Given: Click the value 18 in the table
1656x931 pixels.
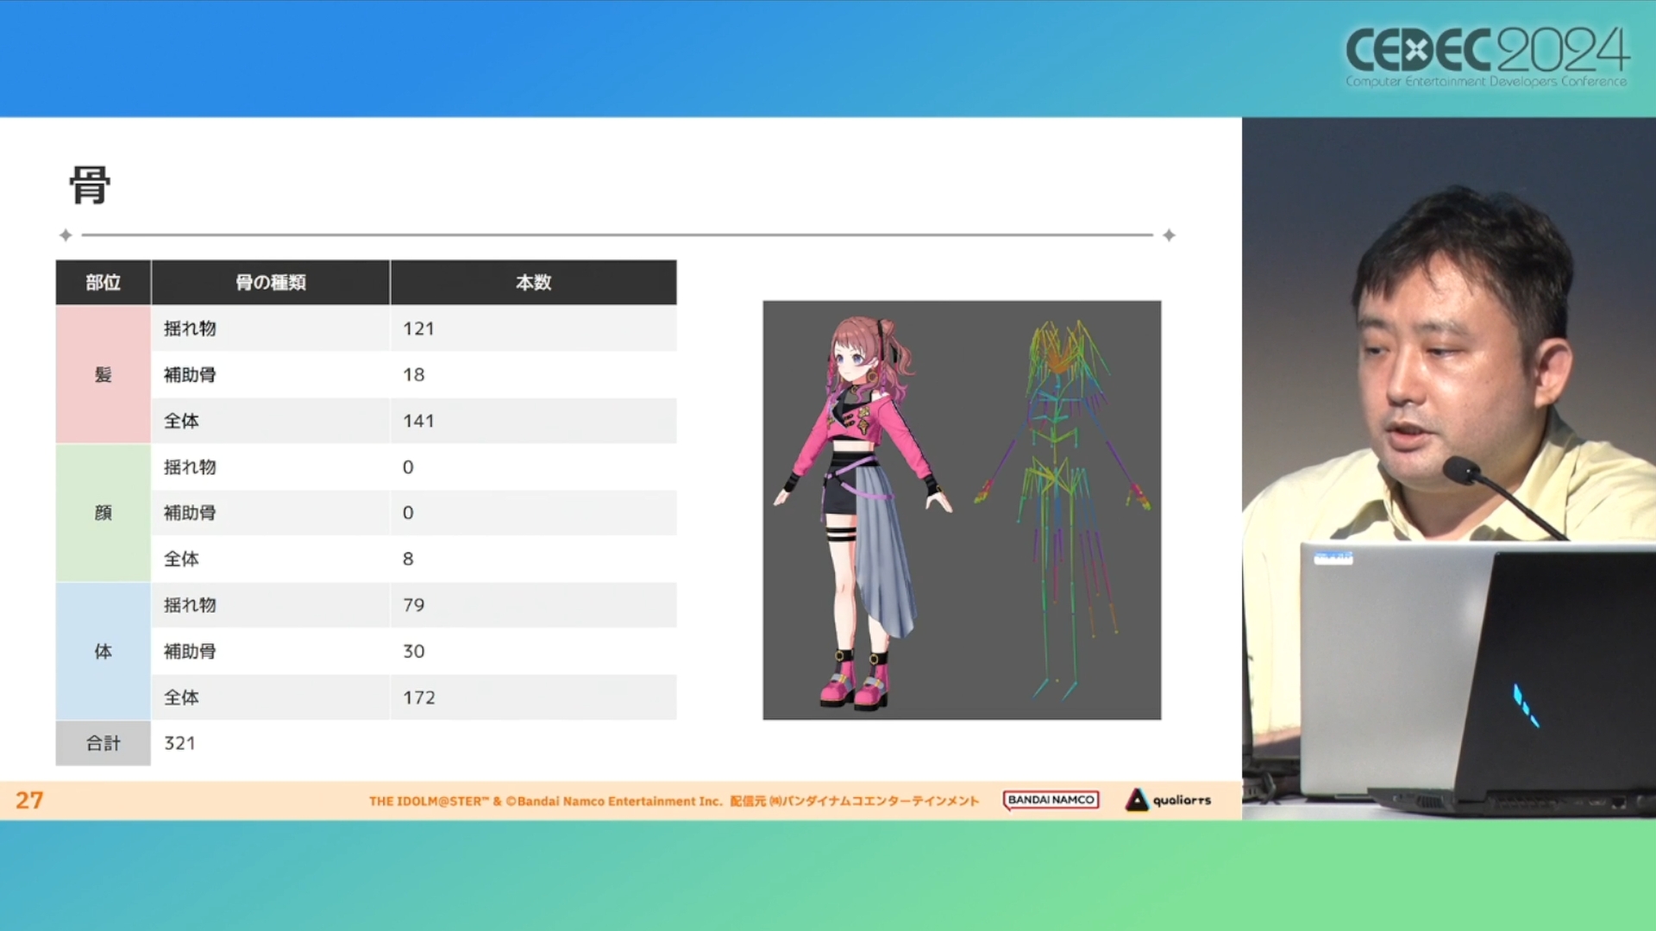Looking at the screenshot, I should [x=414, y=375].
